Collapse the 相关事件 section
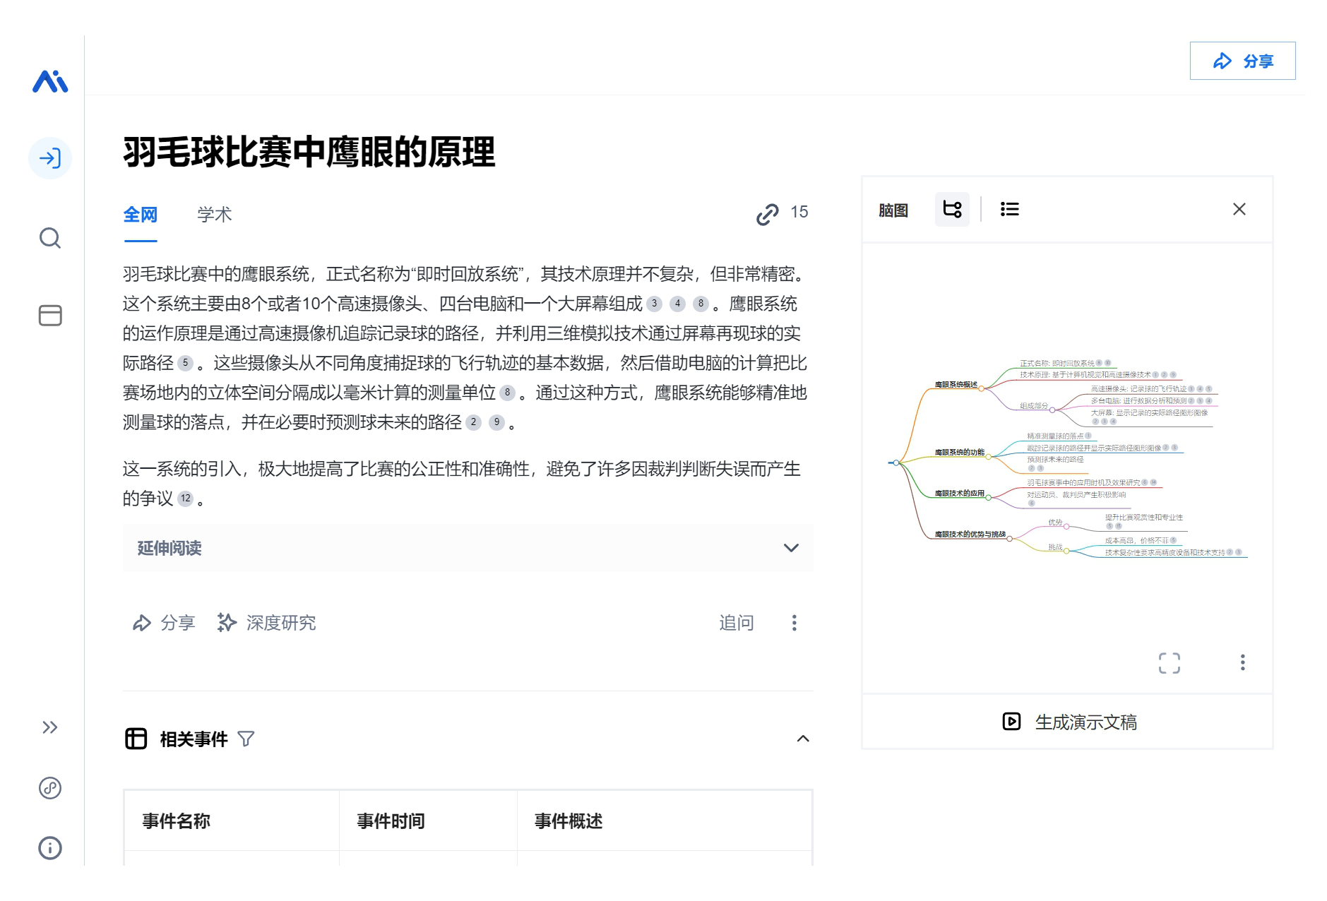Image resolution: width=1327 pixels, height=901 pixels. pyautogui.click(x=803, y=739)
